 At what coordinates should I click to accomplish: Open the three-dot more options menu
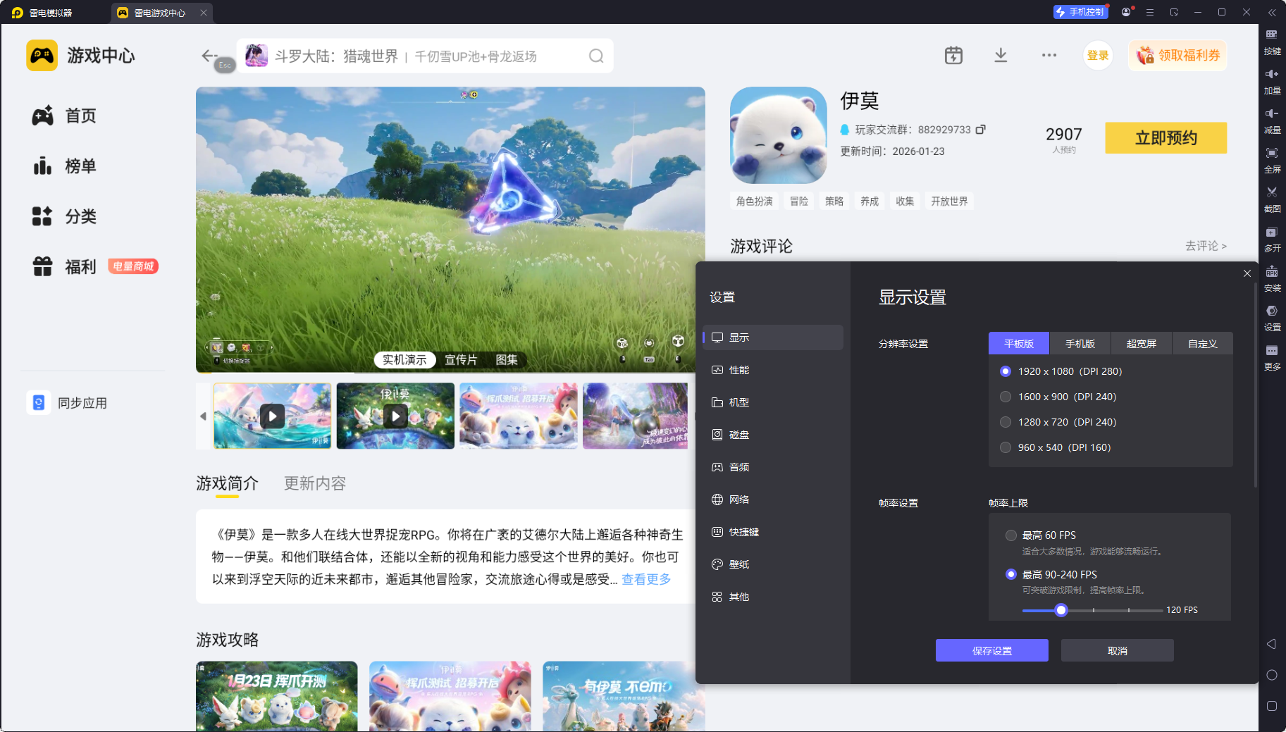[1049, 55]
